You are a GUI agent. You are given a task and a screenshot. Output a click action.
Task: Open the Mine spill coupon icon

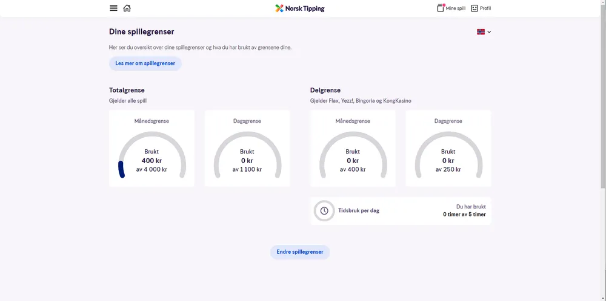(441, 8)
